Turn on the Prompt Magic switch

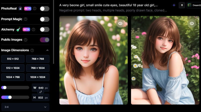tap(44, 19)
